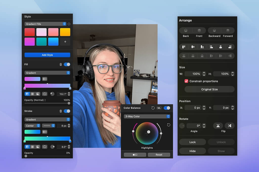259x172 pixels.
Task: Hide the selected object
Action: (x=192, y=151)
